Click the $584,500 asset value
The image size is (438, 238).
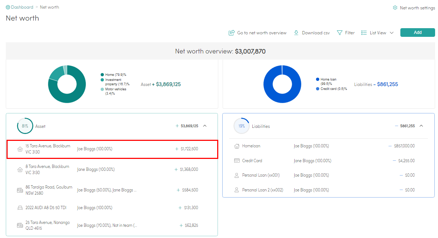coord(190,190)
